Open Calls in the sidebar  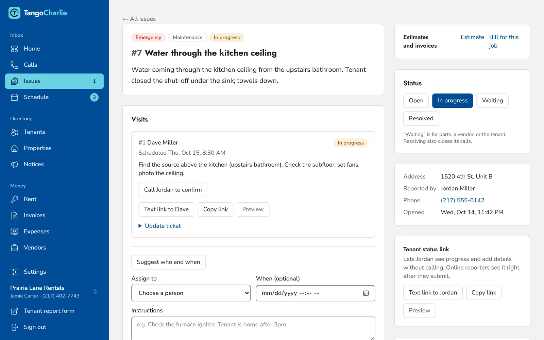pos(54,65)
